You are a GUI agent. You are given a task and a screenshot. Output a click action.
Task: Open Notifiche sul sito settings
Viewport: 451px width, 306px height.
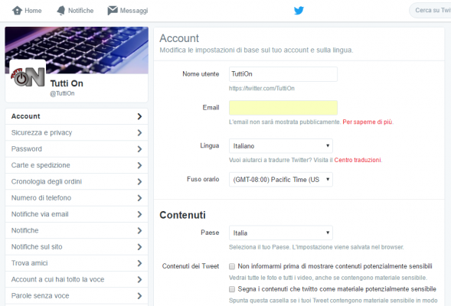pos(77,247)
